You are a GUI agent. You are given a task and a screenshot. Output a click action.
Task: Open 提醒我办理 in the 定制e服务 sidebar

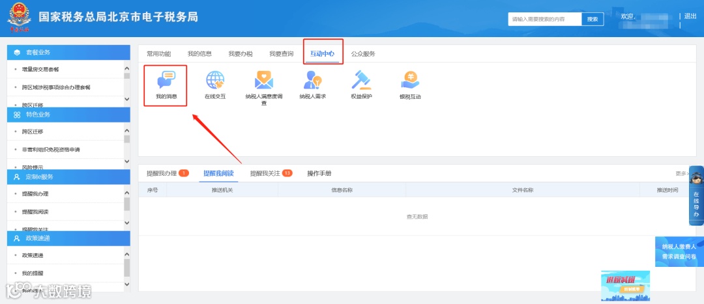(x=35, y=194)
